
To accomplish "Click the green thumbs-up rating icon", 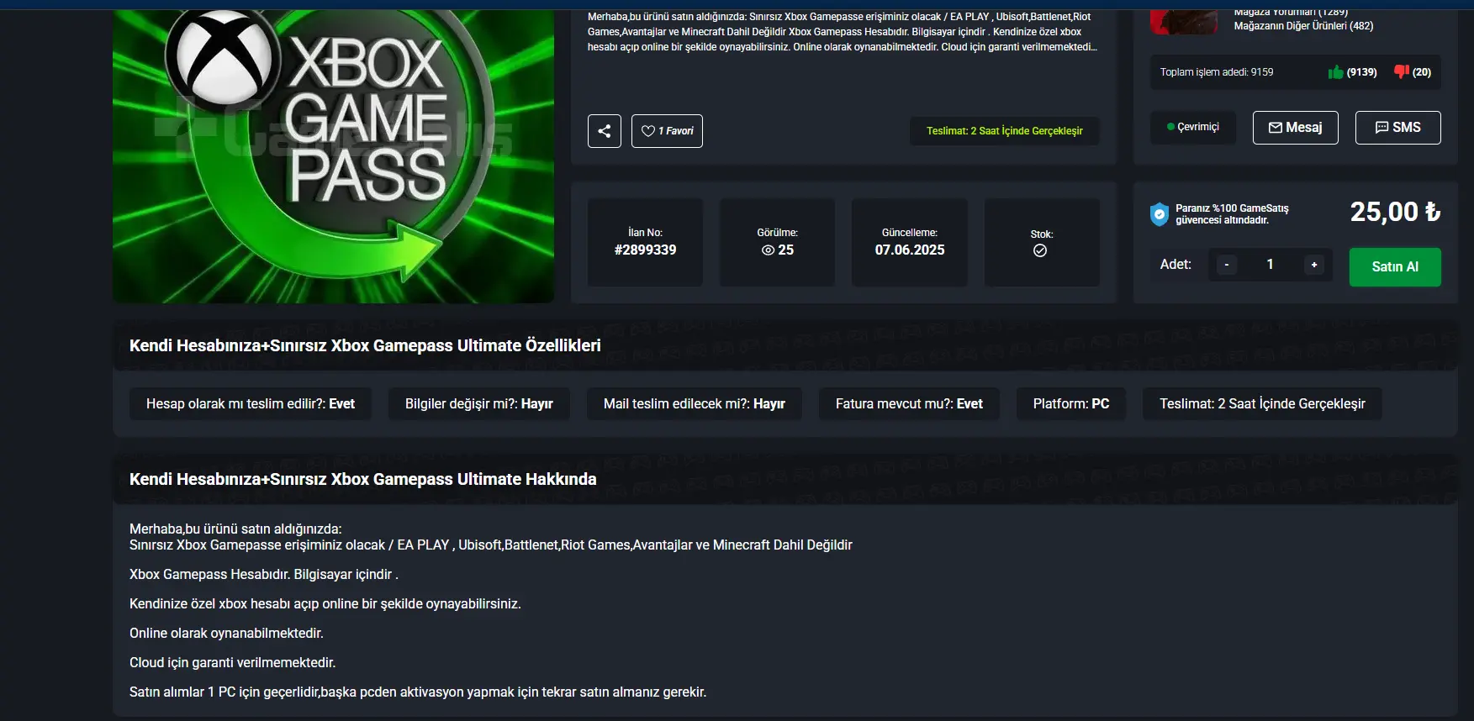I will [1335, 72].
